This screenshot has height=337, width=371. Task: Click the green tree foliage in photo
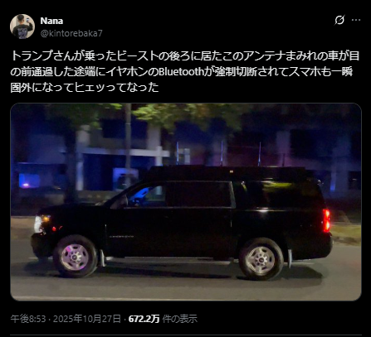pyautogui.click(x=188, y=113)
